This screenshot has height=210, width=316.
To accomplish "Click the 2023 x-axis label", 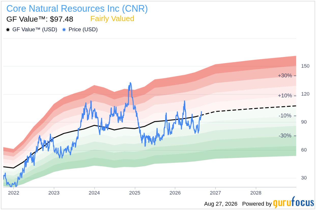I will click(x=54, y=193).
